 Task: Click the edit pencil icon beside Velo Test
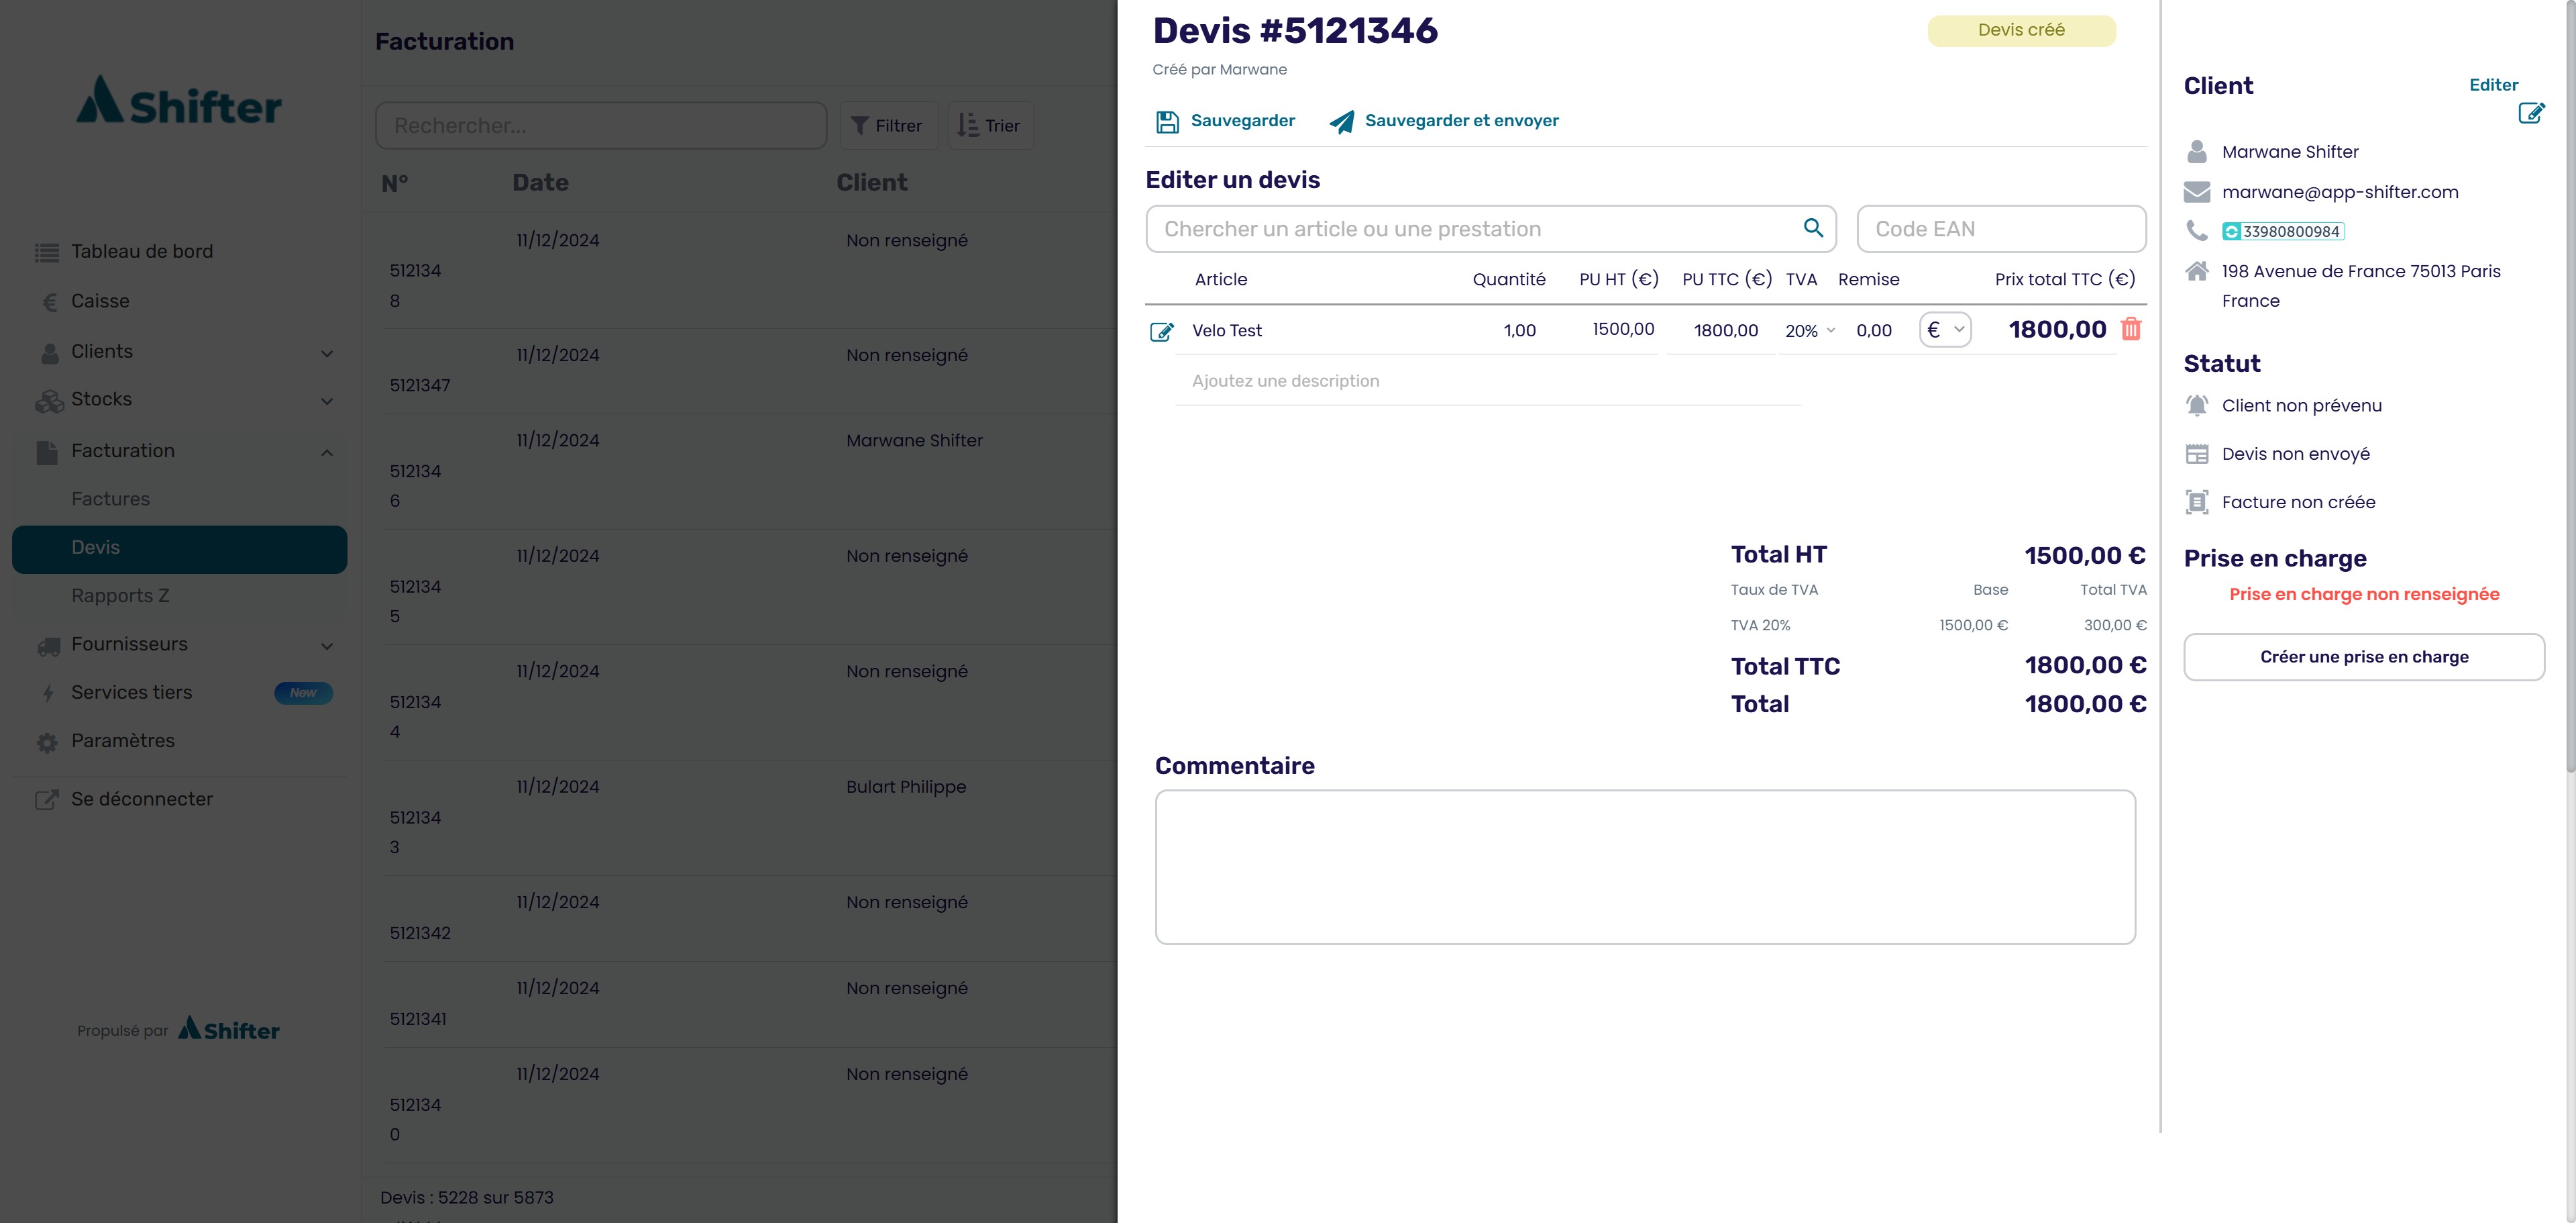[x=1161, y=332]
